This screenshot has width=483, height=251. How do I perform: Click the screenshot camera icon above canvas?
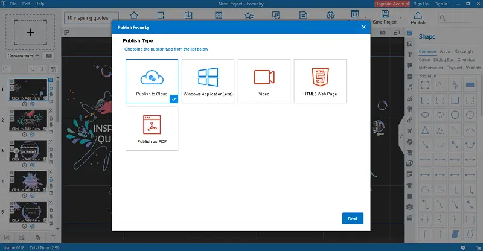click(x=383, y=33)
